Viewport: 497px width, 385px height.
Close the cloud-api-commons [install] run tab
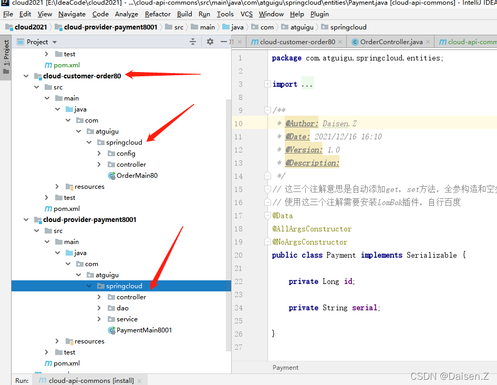(139, 381)
